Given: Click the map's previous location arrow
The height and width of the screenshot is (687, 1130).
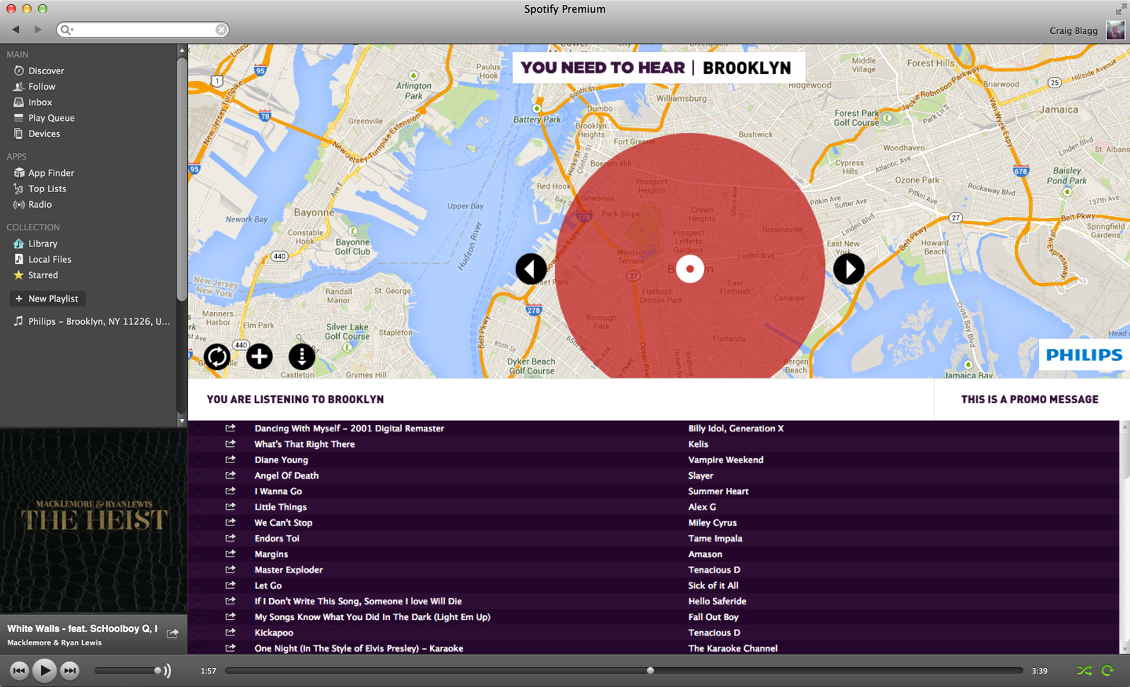Looking at the screenshot, I should coord(531,269).
